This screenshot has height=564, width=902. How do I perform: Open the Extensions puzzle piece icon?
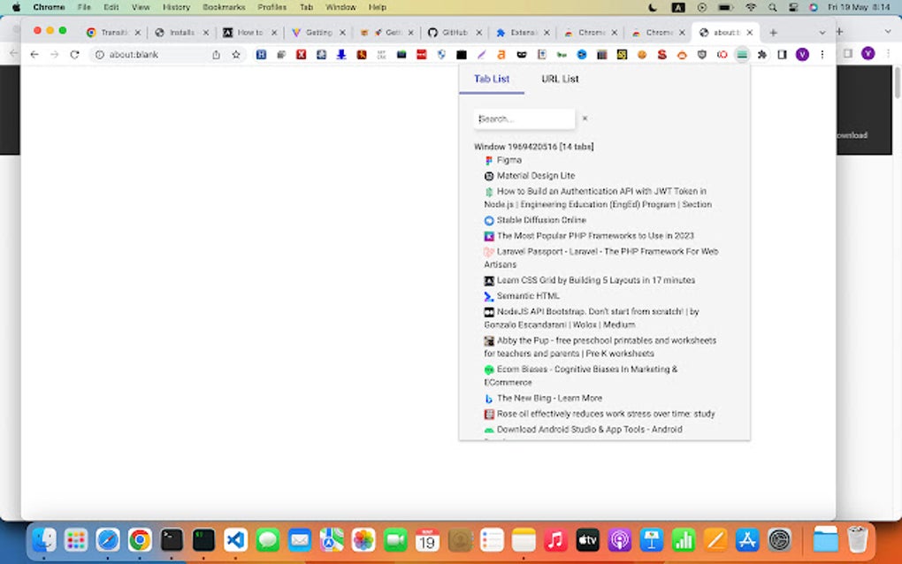(762, 54)
